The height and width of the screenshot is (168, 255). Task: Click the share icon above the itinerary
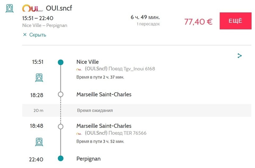(x=239, y=56)
